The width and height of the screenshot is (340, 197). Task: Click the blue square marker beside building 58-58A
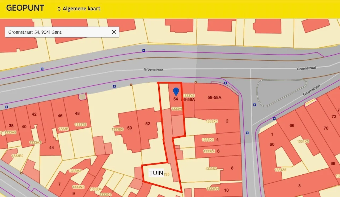point(226,83)
